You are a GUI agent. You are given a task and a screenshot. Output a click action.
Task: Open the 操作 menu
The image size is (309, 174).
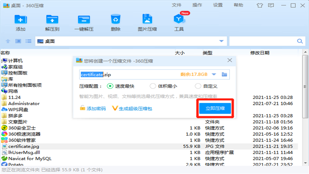(x=197, y=5)
